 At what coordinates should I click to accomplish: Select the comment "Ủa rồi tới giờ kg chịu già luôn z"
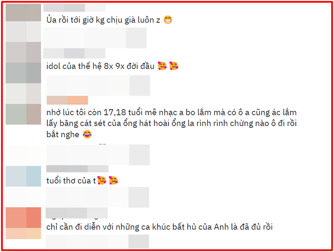pyautogui.click(x=104, y=20)
